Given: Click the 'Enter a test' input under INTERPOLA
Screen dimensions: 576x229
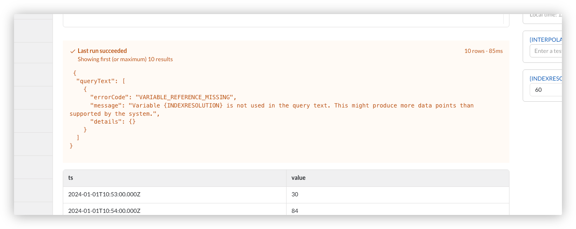Looking at the screenshot, I should [546, 51].
